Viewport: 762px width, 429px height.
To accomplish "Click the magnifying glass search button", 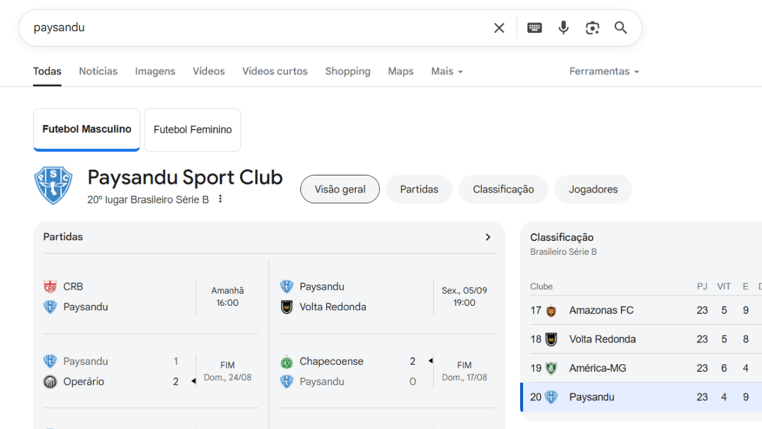I will [620, 28].
